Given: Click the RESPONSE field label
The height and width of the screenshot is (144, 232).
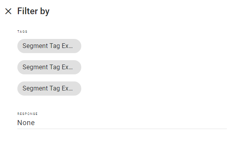Looking at the screenshot, I should coord(27,114).
